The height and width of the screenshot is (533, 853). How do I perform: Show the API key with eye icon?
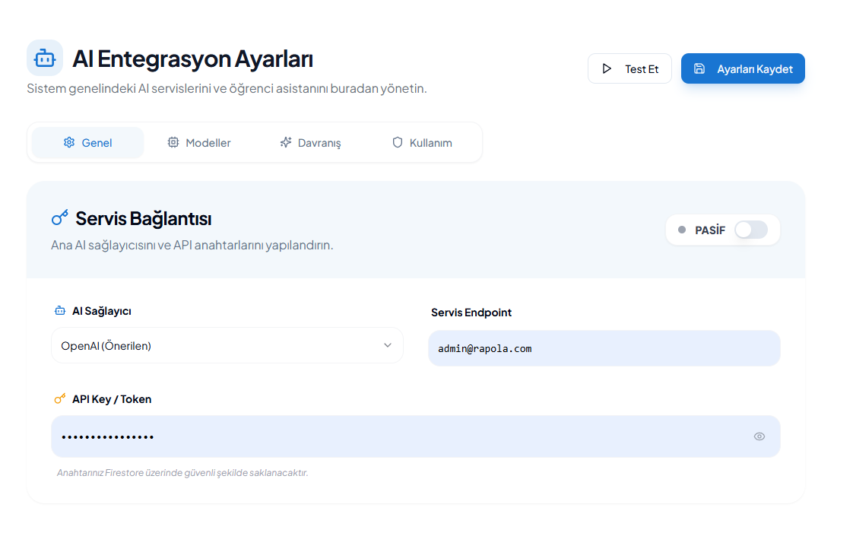point(759,436)
